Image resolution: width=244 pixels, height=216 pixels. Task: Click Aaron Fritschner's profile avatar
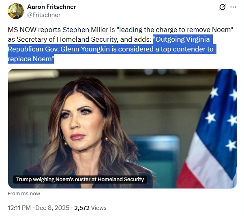coord(16,11)
